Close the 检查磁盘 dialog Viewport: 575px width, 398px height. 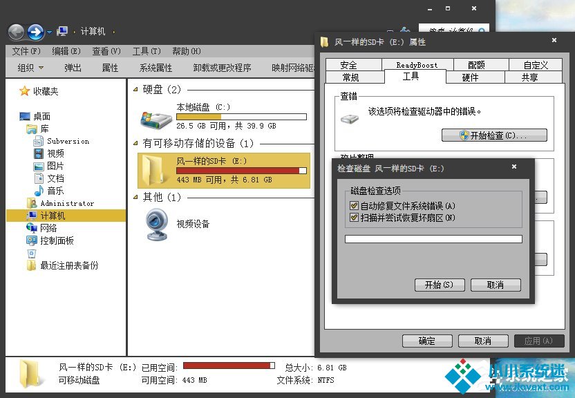(x=514, y=167)
